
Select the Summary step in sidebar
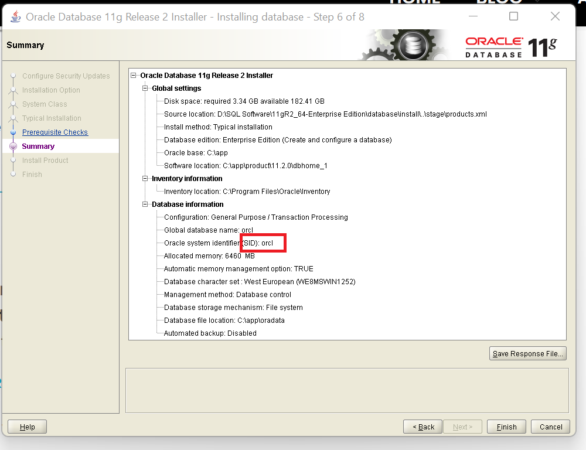38,146
